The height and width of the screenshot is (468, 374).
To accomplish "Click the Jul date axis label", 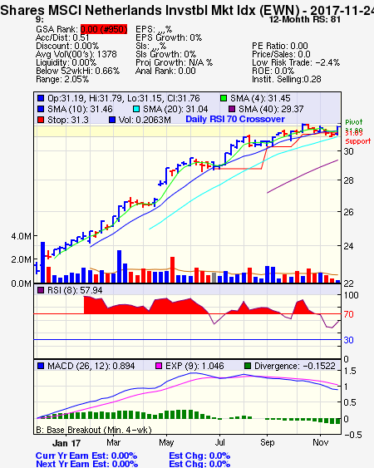I will pyautogui.click(x=220, y=442).
